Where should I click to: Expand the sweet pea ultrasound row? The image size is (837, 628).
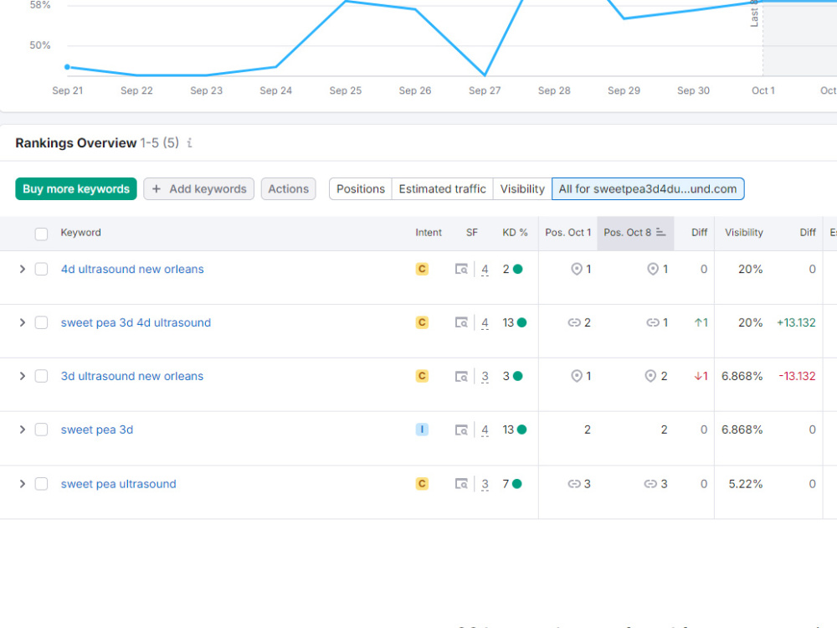[23, 484]
